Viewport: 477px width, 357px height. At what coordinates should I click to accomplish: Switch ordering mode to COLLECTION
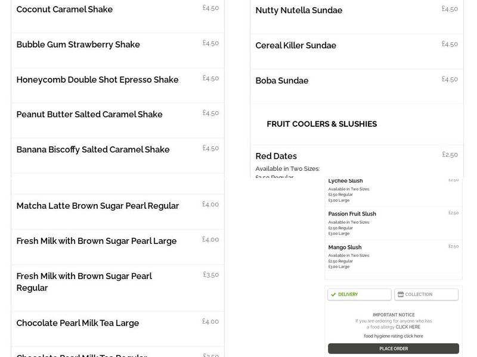tap(426, 294)
